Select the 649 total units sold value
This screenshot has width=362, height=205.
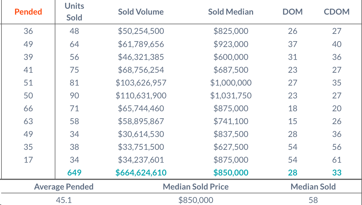tap(74, 173)
